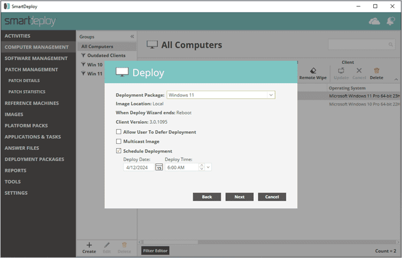
Task: Collapse the Groups panel with double chevron
Action: 132,37
